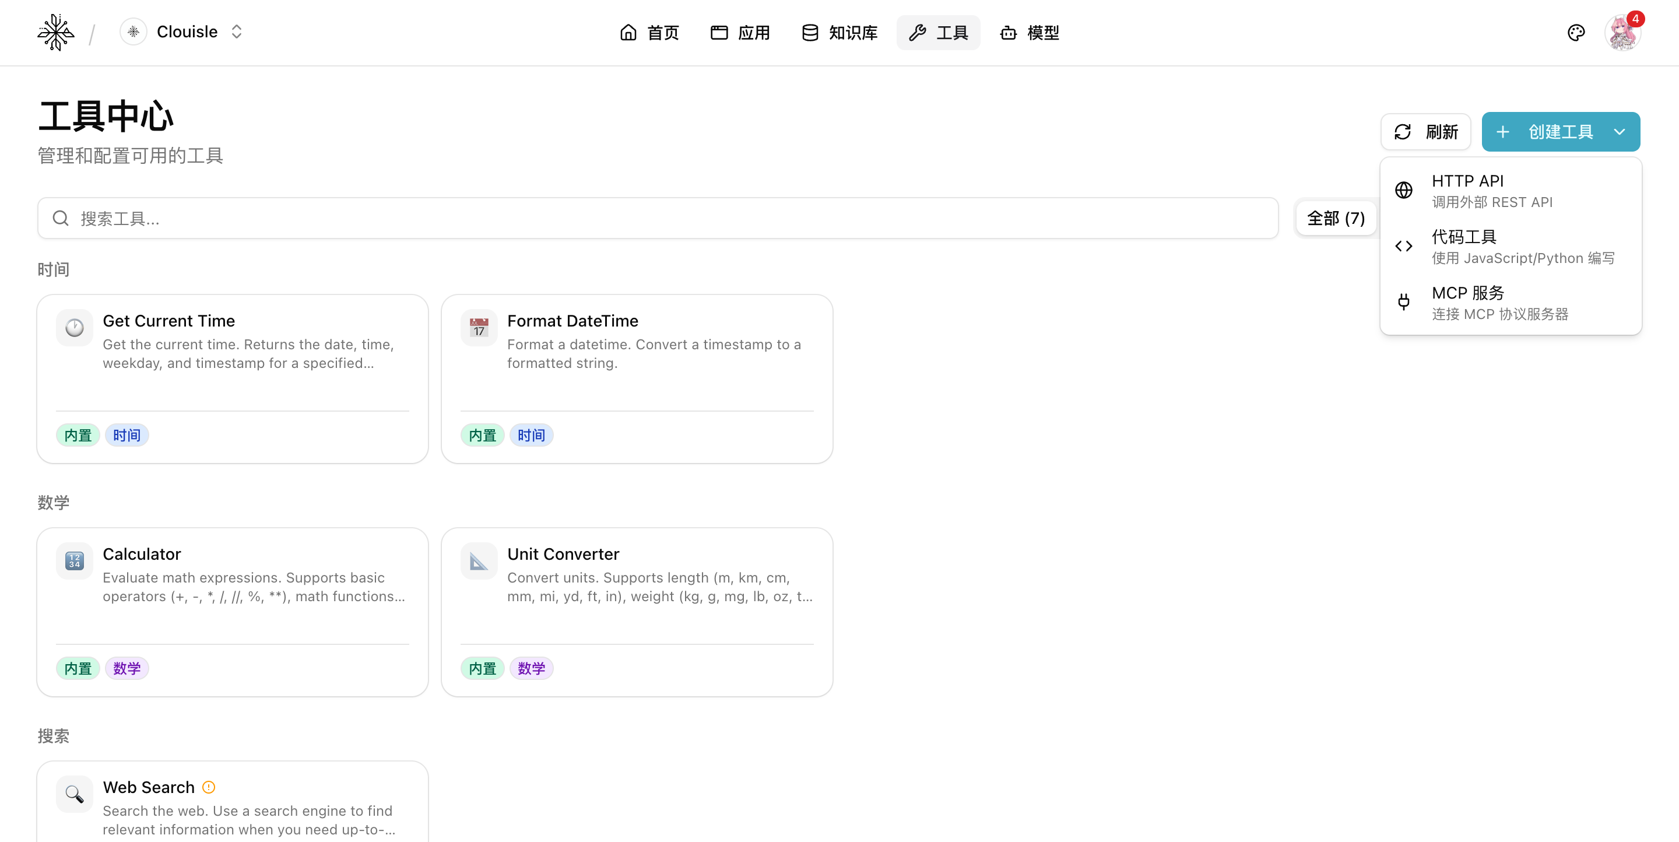
Task: Click the 刷新 refresh button
Action: pyautogui.click(x=1425, y=132)
